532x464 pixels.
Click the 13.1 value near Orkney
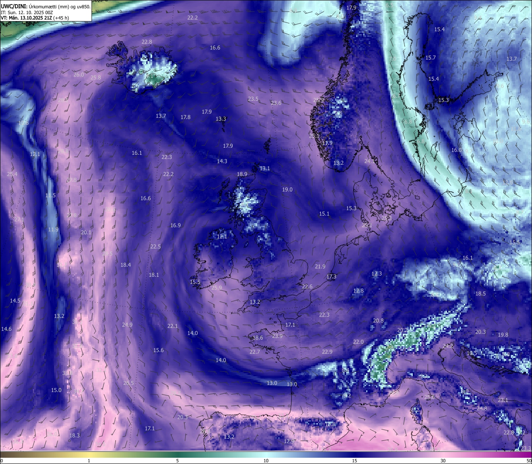(265, 169)
